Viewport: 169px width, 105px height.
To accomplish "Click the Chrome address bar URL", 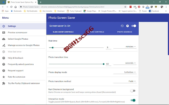I will [73, 7].
